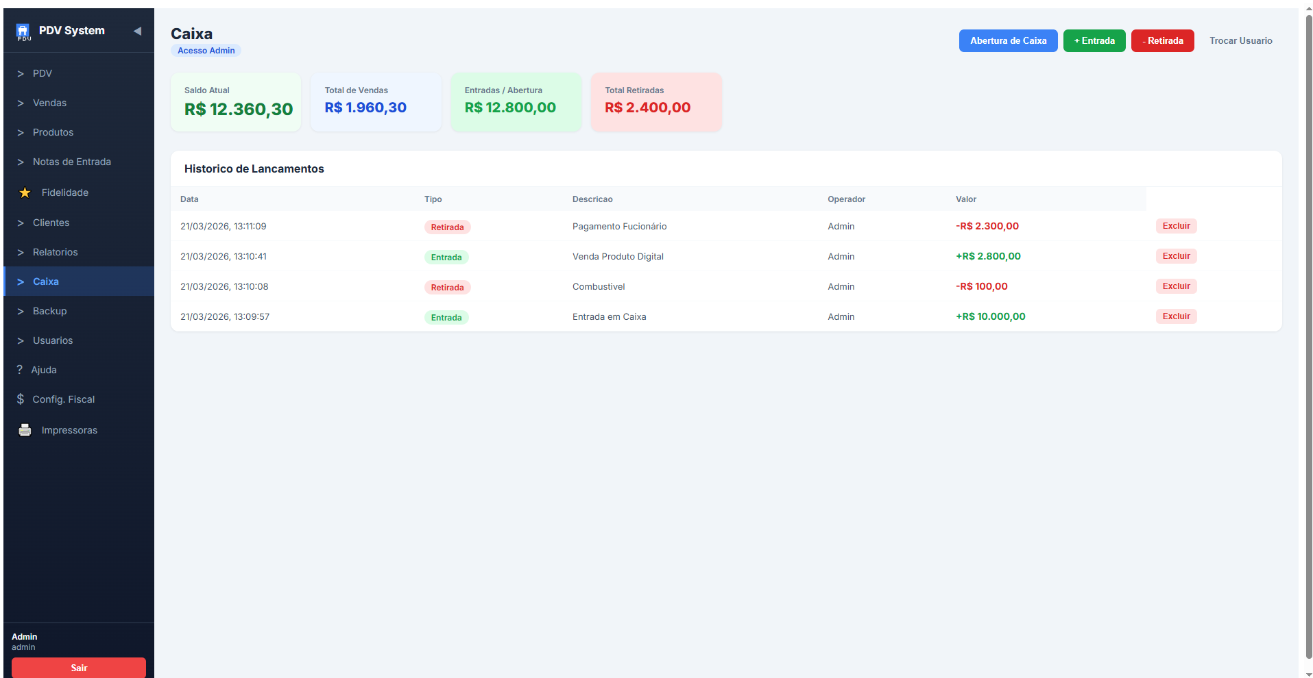Add a new entry with + Entrada
Viewport: 1313px width, 678px height.
pyautogui.click(x=1094, y=41)
